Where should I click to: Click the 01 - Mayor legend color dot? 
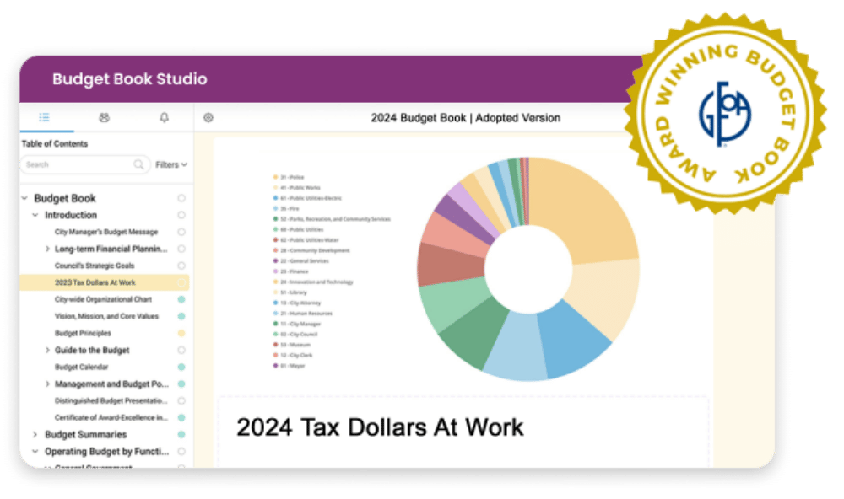(x=276, y=366)
